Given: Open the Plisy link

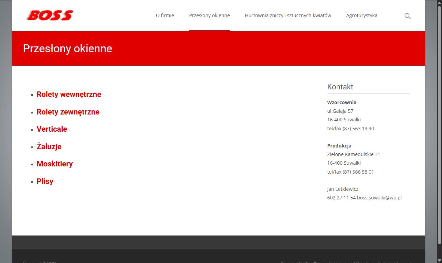Looking at the screenshot, I should pyautogui.click(x=45, y=181).
